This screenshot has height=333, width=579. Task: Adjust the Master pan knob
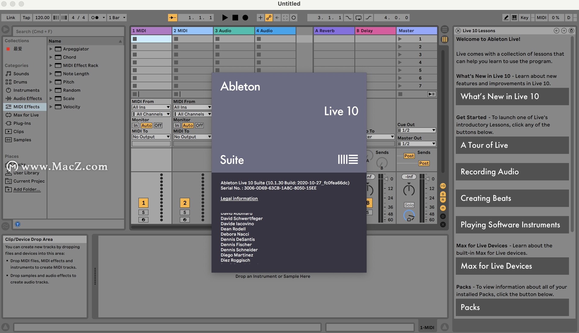coord(409,190)
